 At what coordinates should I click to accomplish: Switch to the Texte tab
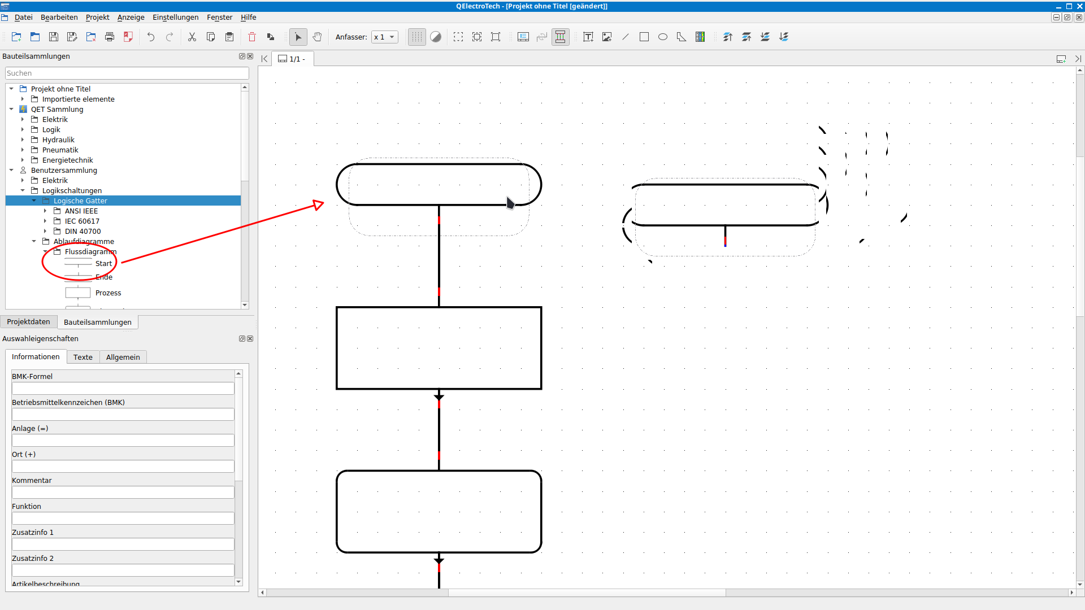click(x=83, y=357)
